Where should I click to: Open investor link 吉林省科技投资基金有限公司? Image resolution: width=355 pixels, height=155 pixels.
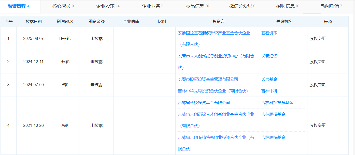pyautogui.click(x=204, y=103)
